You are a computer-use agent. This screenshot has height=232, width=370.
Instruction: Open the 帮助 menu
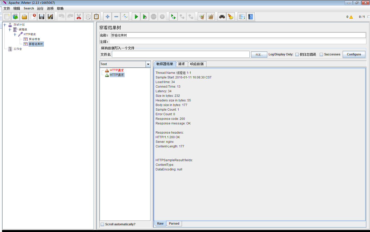point(60,8)
